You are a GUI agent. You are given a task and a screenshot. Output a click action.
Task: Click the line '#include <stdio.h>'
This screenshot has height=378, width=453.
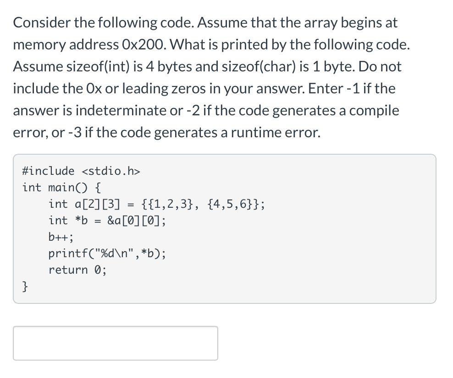[x=81, y=171]
